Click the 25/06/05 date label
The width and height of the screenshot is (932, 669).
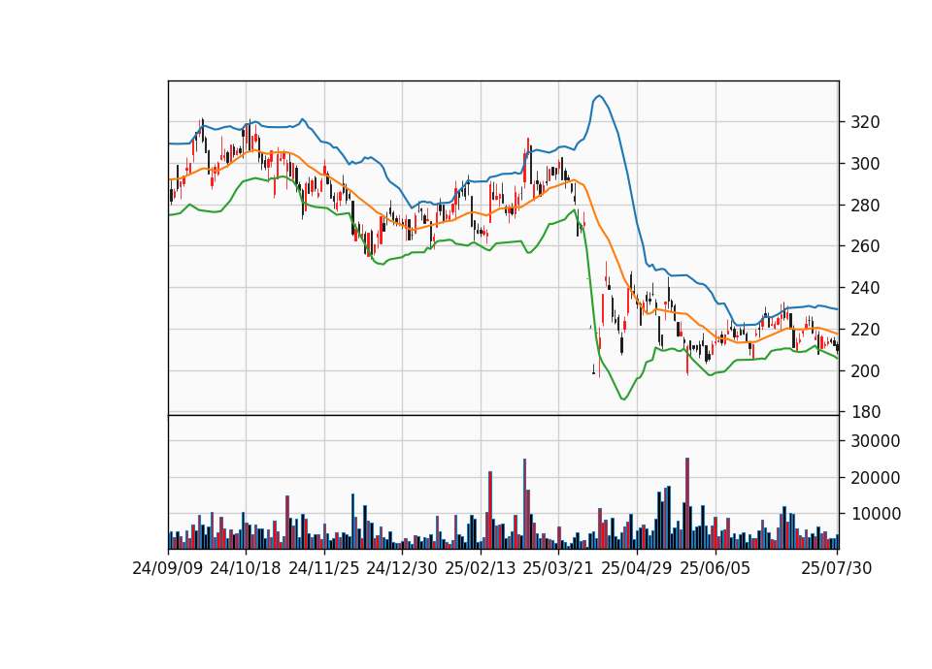716,569
